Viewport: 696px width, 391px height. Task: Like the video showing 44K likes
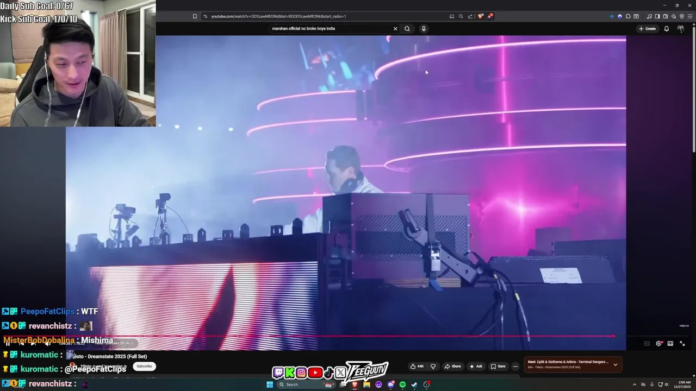coord(417,366)
